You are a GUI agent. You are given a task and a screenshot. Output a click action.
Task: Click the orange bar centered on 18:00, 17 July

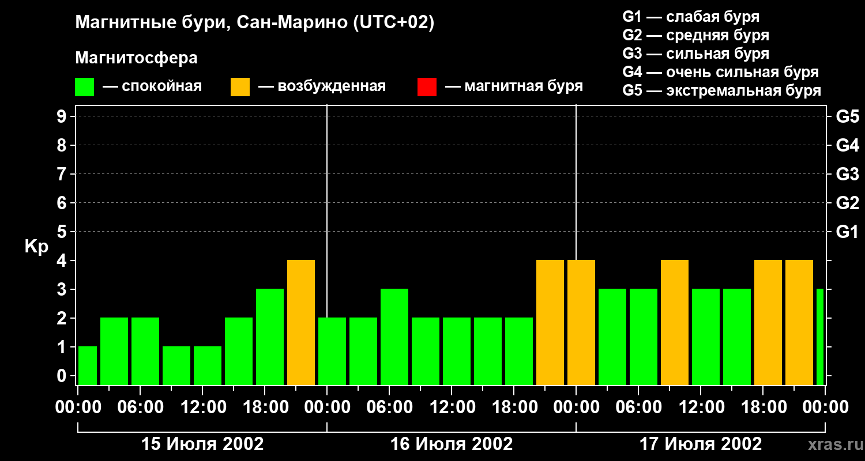(768, 322)
